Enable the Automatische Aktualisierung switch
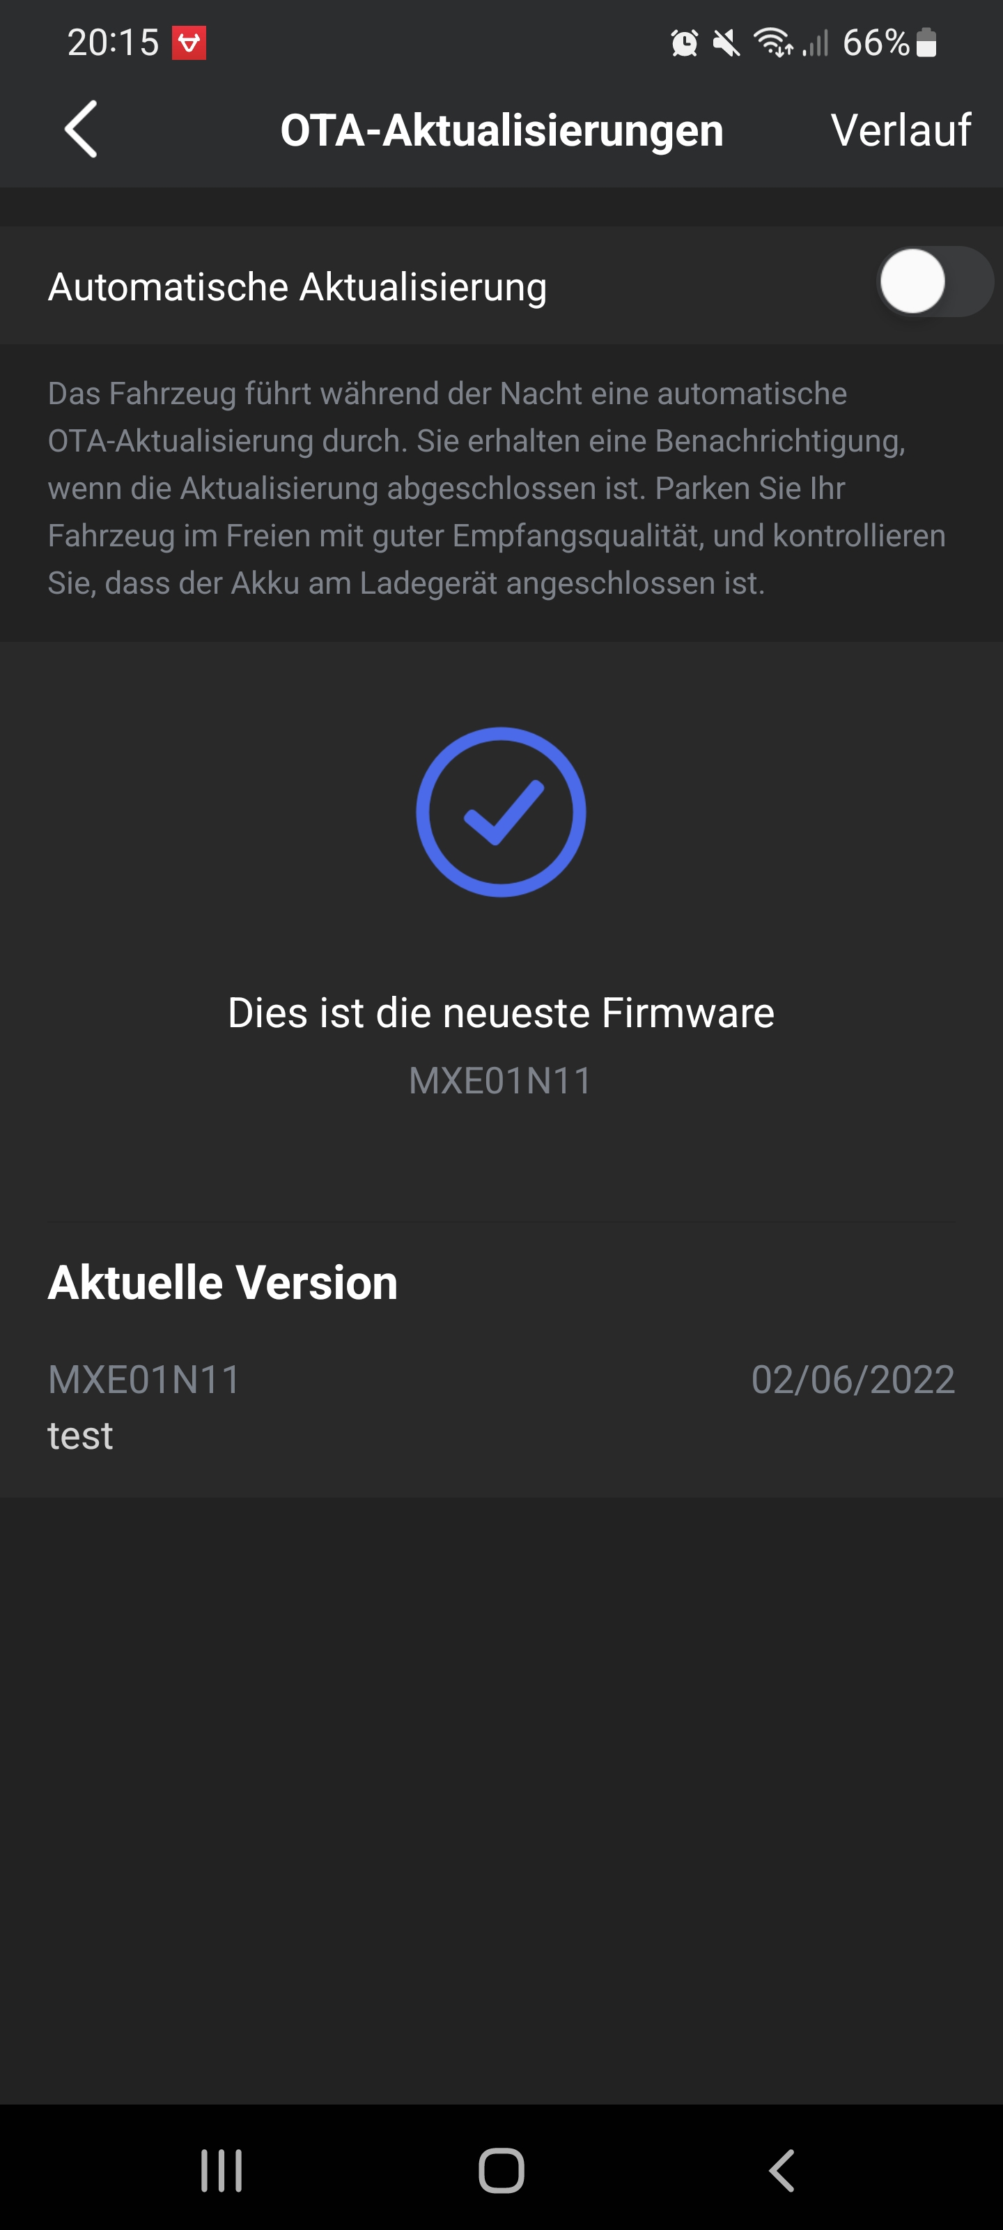Image resolution: width=1003 pixels, height=2230 pixels. 935,282
